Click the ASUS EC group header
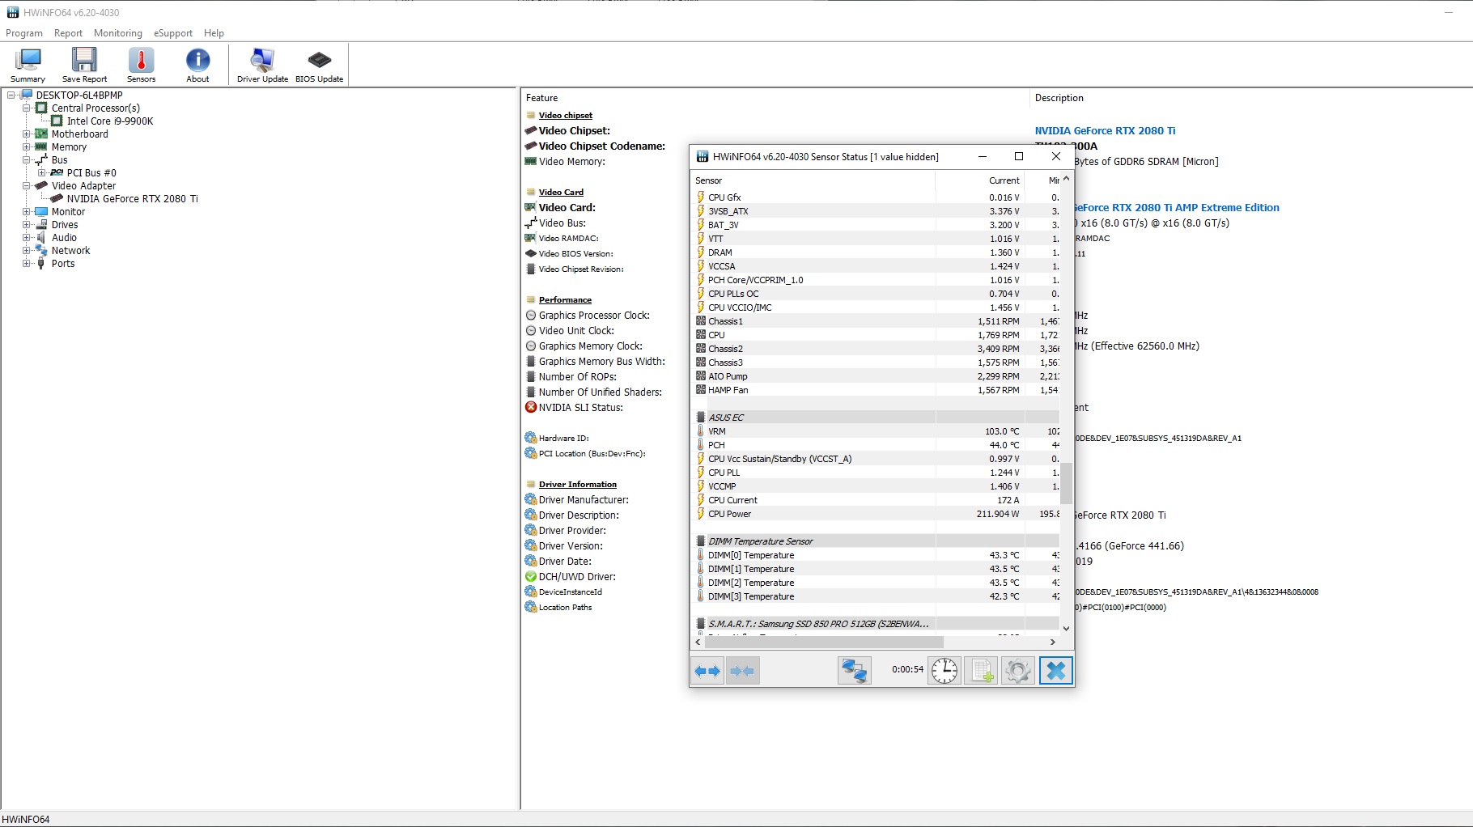This screenshot has height=827, width=1473. click(876, 418)
